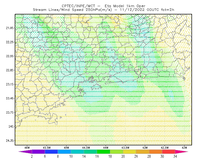The image size is (207, 159).
Task: Click the 45.5W longitude label
Action: (x=47, y=148)
